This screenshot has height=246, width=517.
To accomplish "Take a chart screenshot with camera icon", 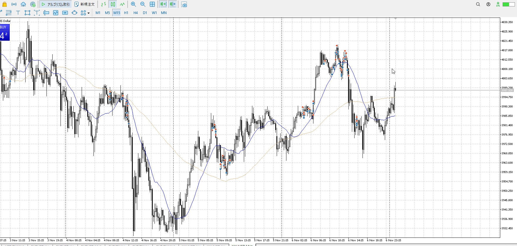I will coord(184,5).
